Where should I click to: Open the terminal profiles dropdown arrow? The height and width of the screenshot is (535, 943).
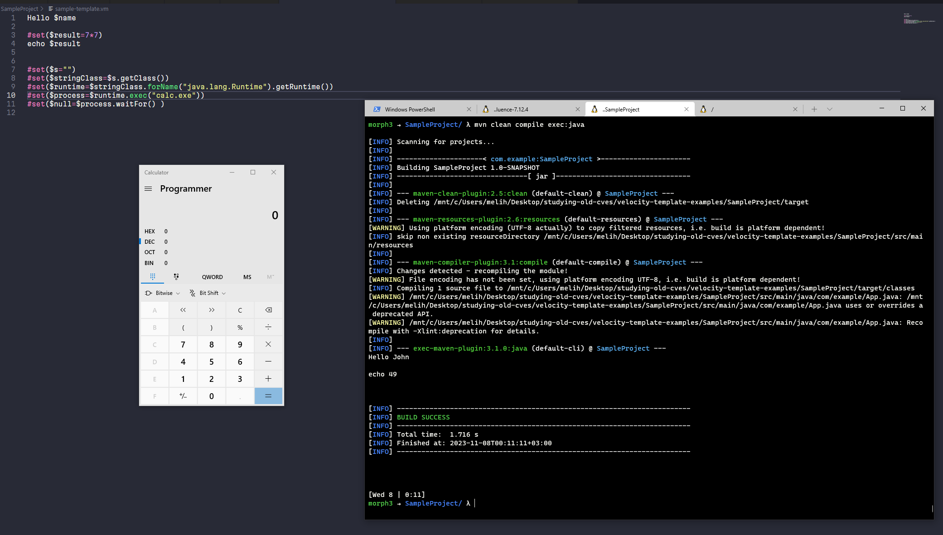pyautogui.click(x=830, y=109)
